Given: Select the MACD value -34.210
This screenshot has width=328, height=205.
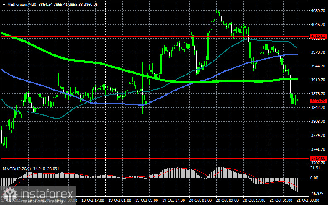Looking at the screenshot, I should point(38,169).
